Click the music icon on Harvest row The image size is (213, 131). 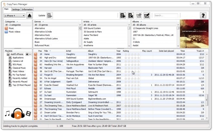35,68
